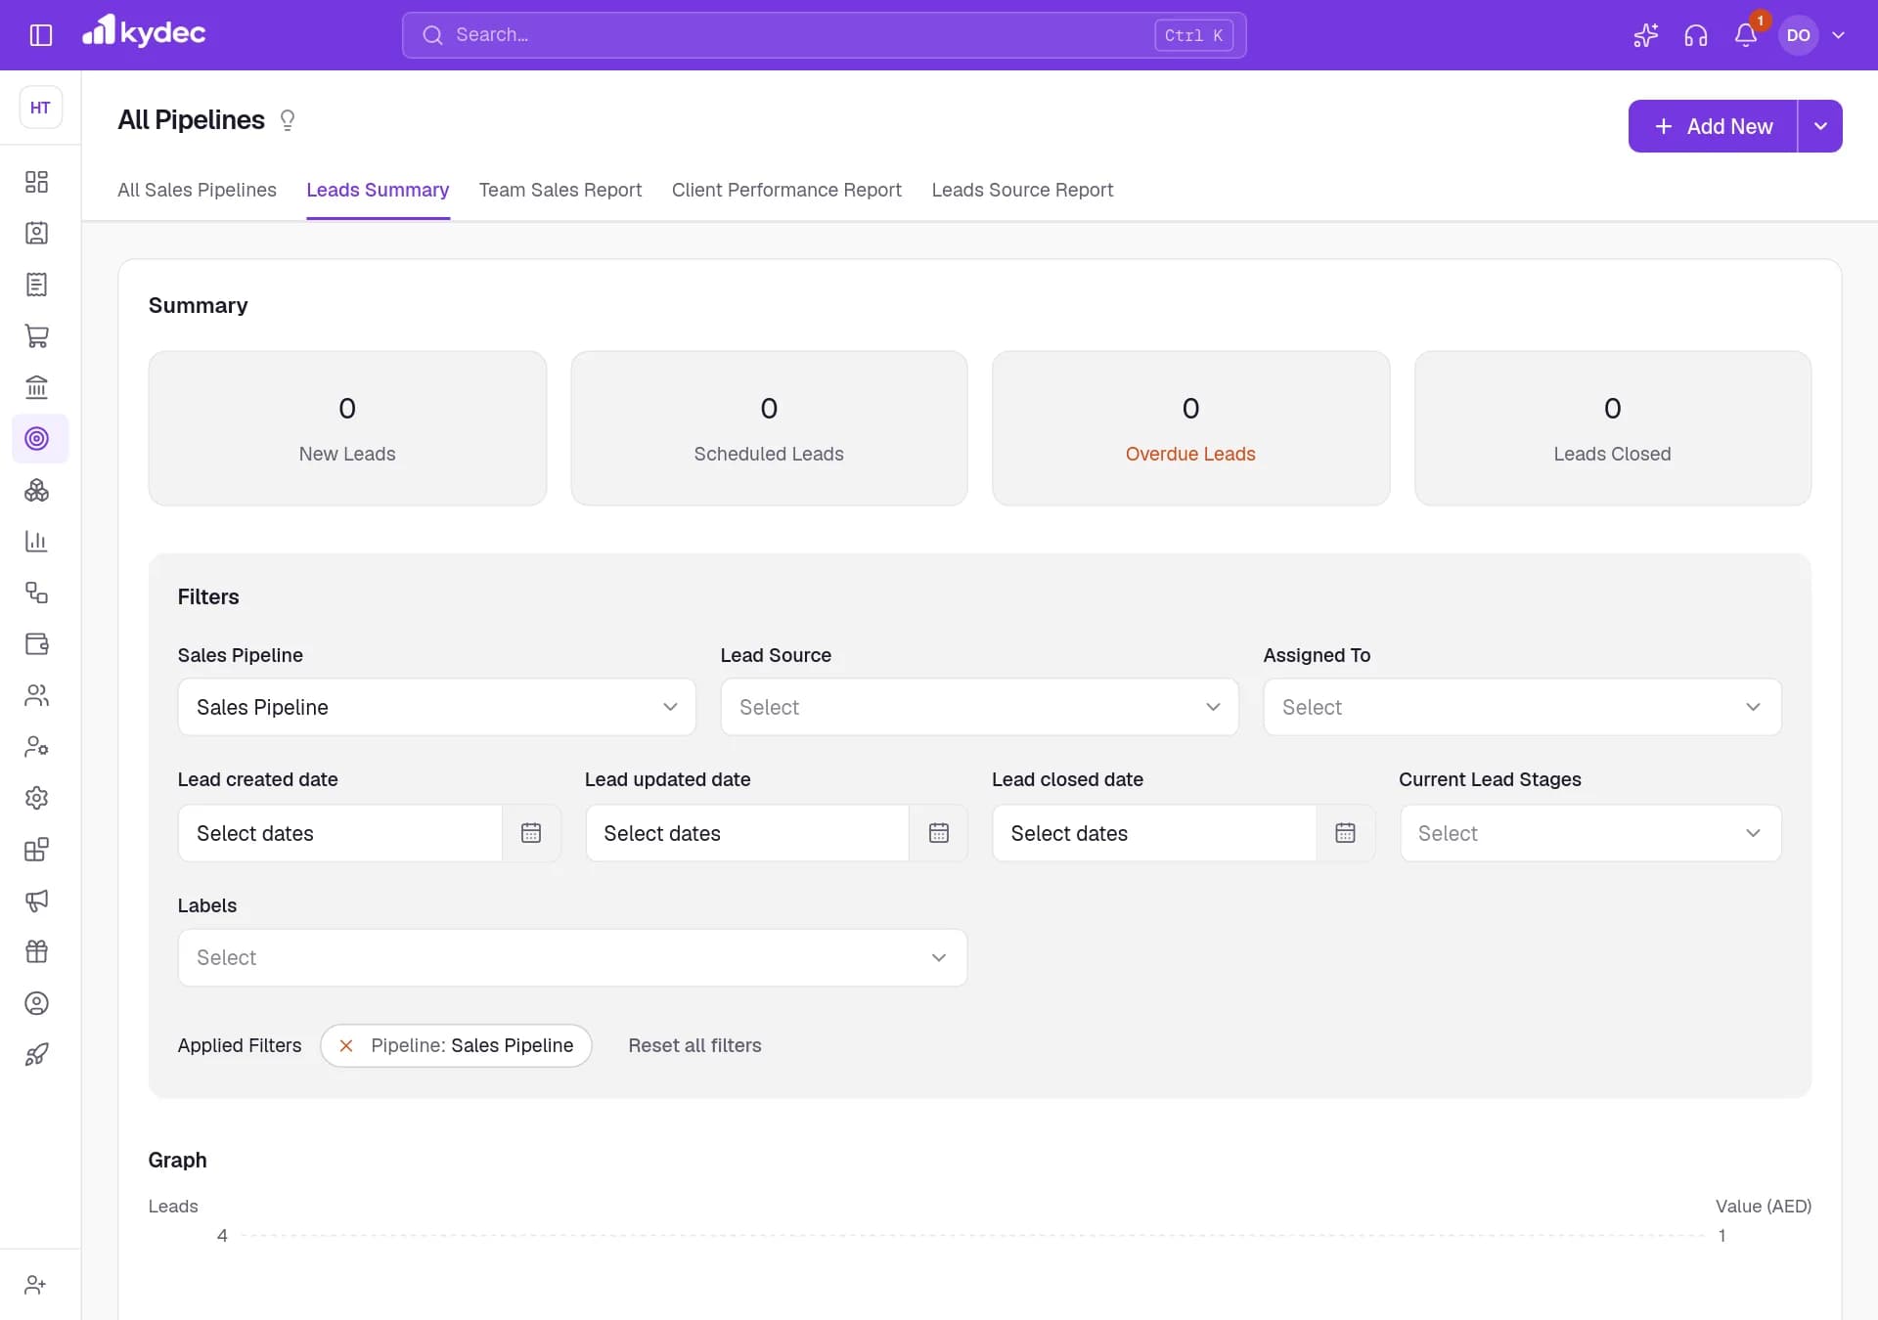
Task: Open calendar for Lead created date
Action: [x=531, y=833]
